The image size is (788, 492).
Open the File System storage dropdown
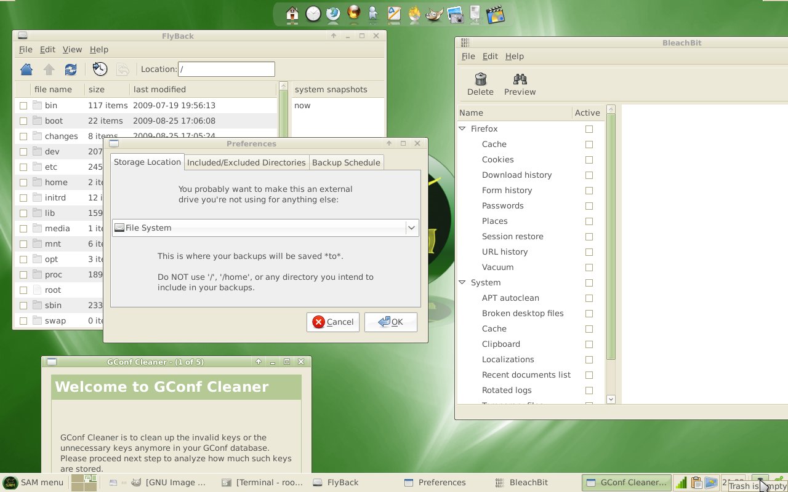click(265, 228)
